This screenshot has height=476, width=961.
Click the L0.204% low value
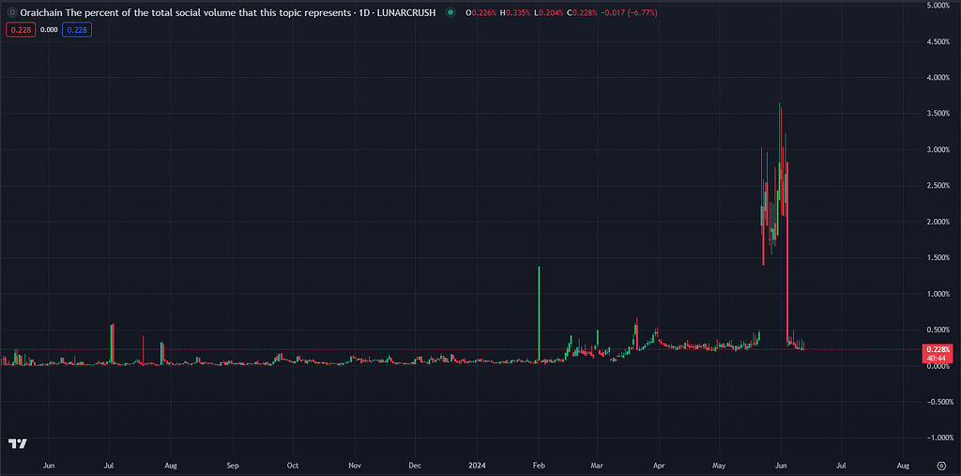[550, 12]
